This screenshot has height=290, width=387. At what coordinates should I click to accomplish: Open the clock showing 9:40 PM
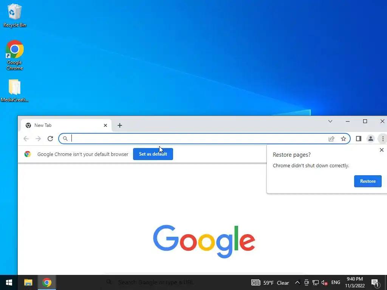354,282
